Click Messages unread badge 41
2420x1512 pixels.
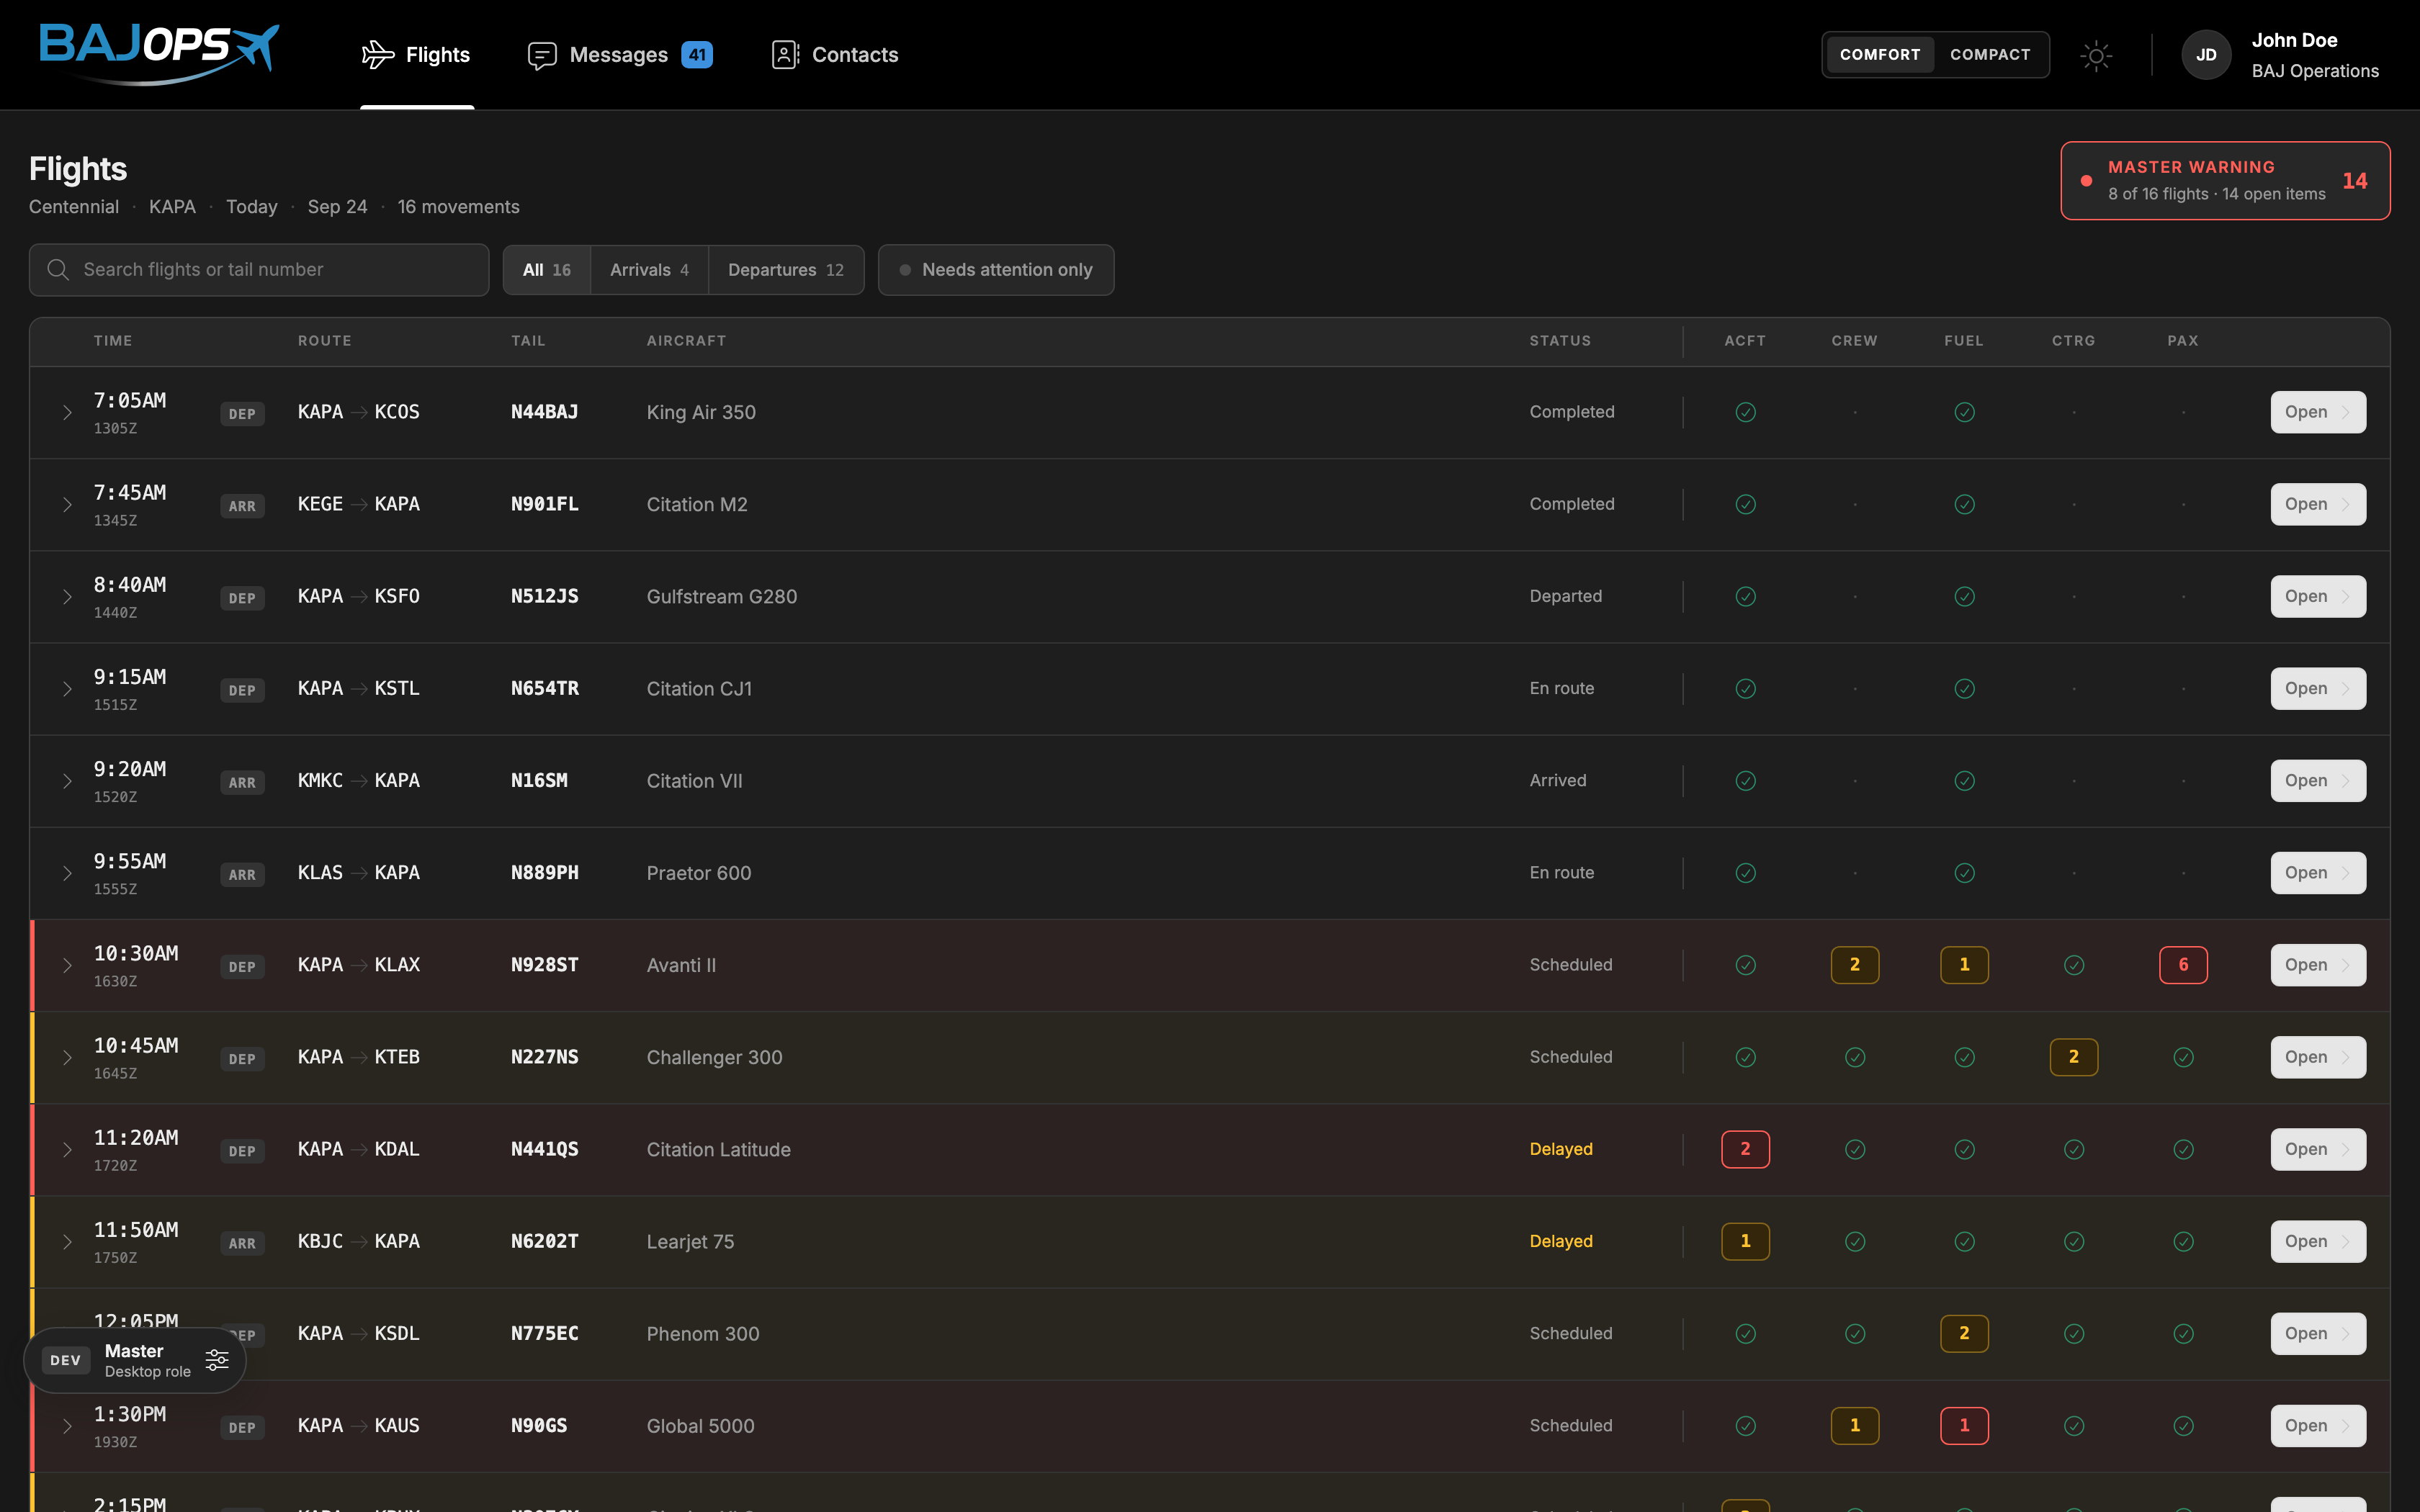click(x=697, y=55)
